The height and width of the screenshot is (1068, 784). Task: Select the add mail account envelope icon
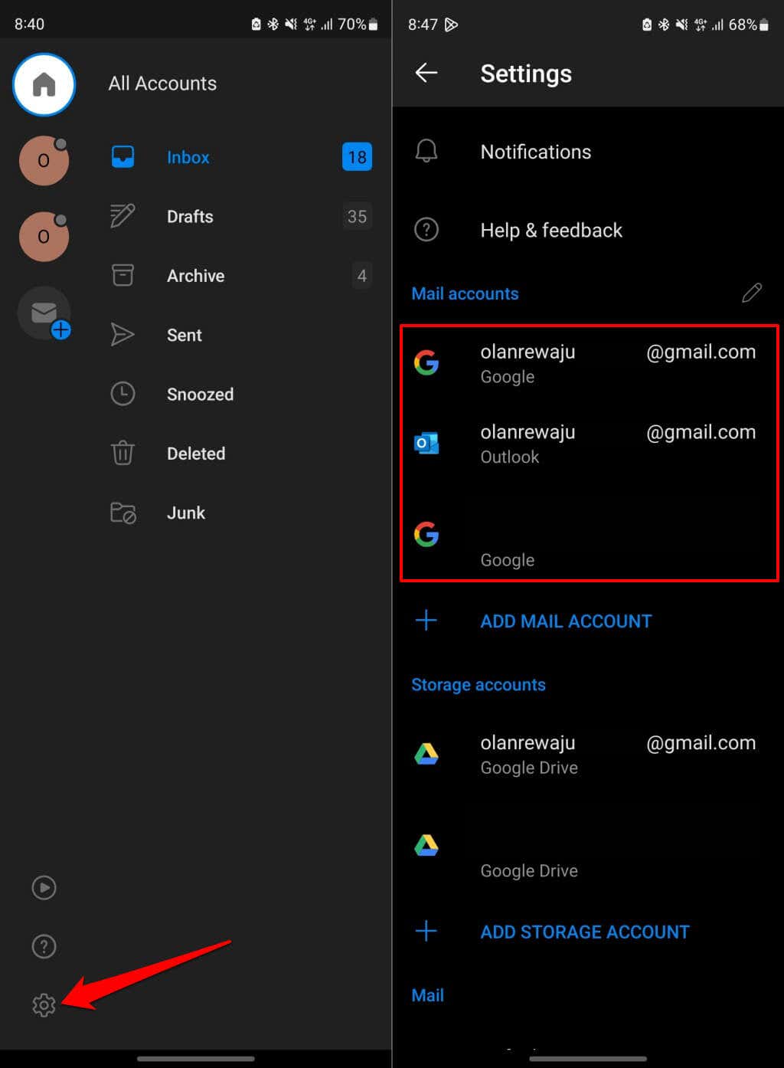click(x=44, y=313)
